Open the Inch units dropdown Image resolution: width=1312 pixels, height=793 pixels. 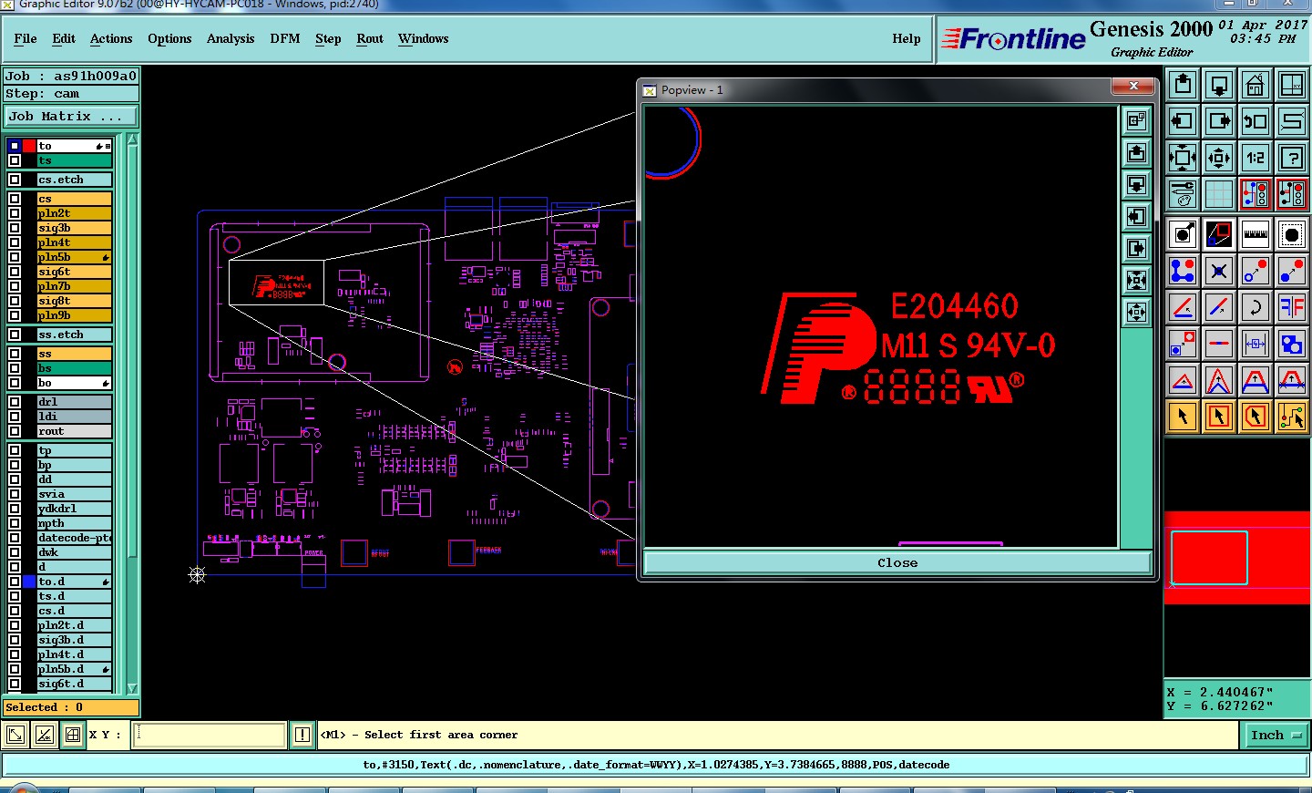click(x=1276, y=735)
